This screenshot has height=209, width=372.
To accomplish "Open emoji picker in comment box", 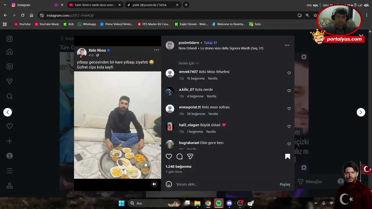I will click(169, 184).
